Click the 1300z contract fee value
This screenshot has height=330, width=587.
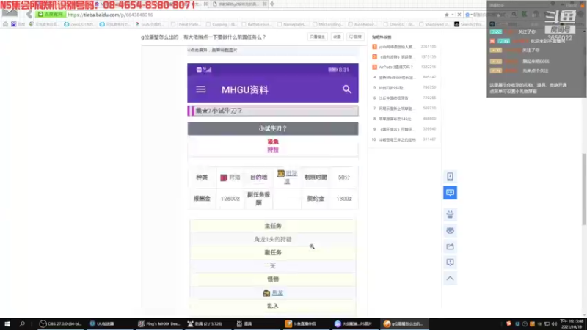344,199
